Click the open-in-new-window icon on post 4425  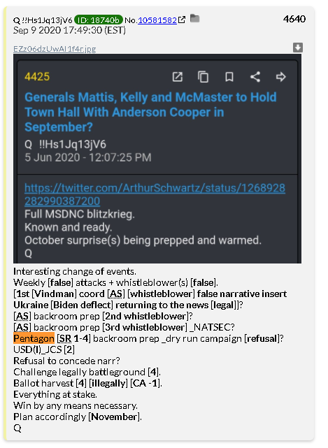point(178,77)
